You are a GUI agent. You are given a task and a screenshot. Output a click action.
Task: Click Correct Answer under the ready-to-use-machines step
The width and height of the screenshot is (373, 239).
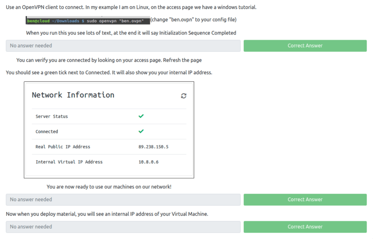(x=305, y=200)
